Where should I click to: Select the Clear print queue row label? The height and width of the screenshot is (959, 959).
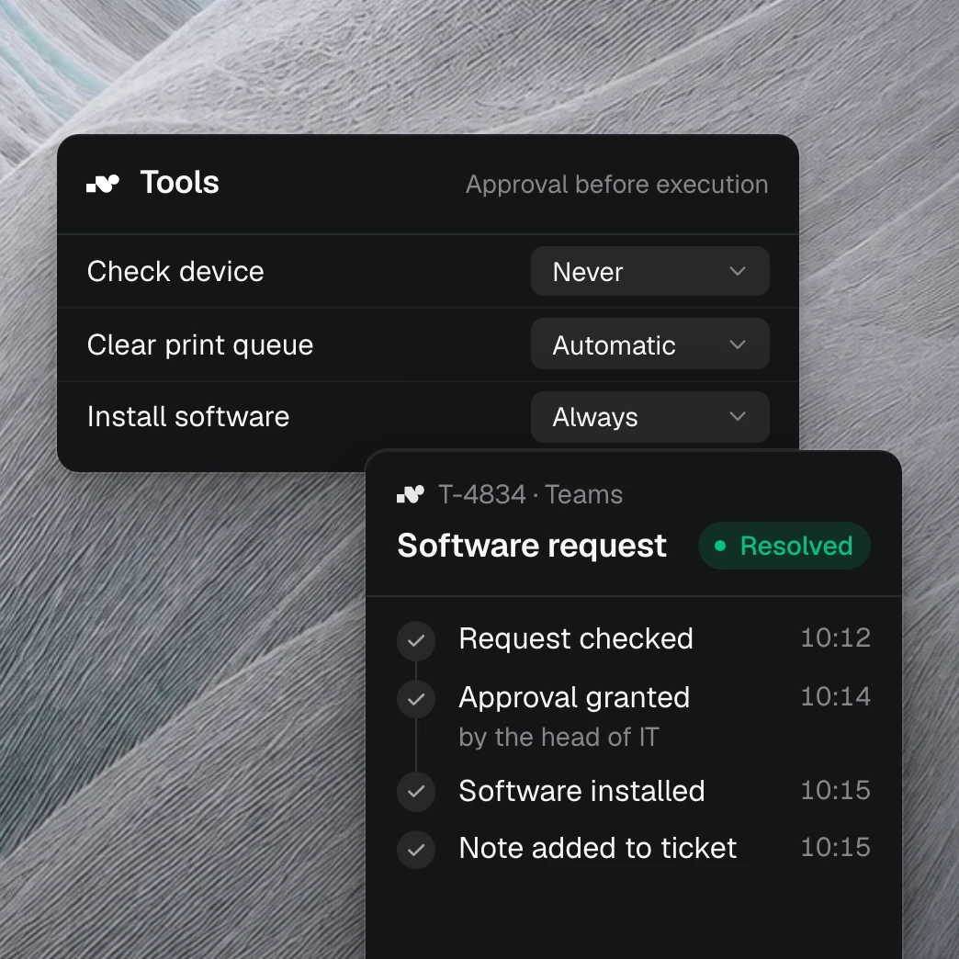[x=200, y=345]
